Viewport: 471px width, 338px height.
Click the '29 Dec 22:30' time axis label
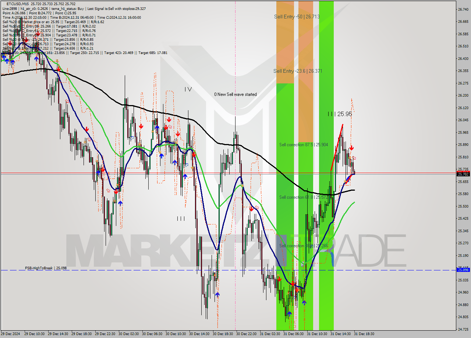pos(105,334)
